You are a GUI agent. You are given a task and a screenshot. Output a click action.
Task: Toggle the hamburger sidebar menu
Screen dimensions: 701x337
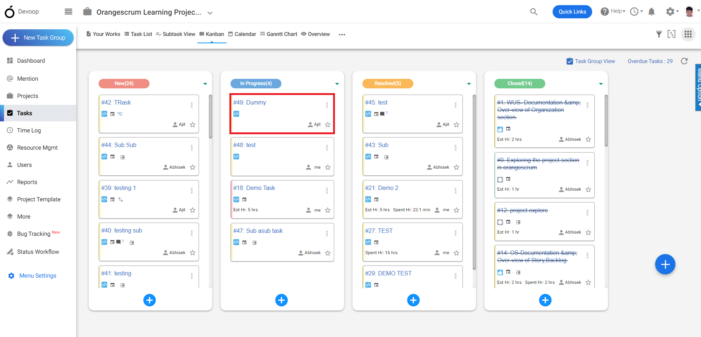[x=69, y=12]
